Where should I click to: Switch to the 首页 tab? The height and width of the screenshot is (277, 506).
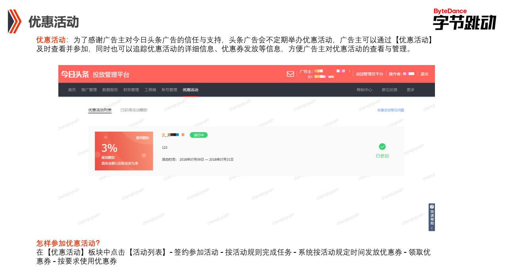71,90
